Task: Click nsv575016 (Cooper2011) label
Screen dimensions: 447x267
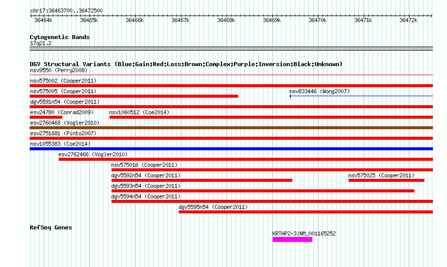Action: (x=144, y=165)
